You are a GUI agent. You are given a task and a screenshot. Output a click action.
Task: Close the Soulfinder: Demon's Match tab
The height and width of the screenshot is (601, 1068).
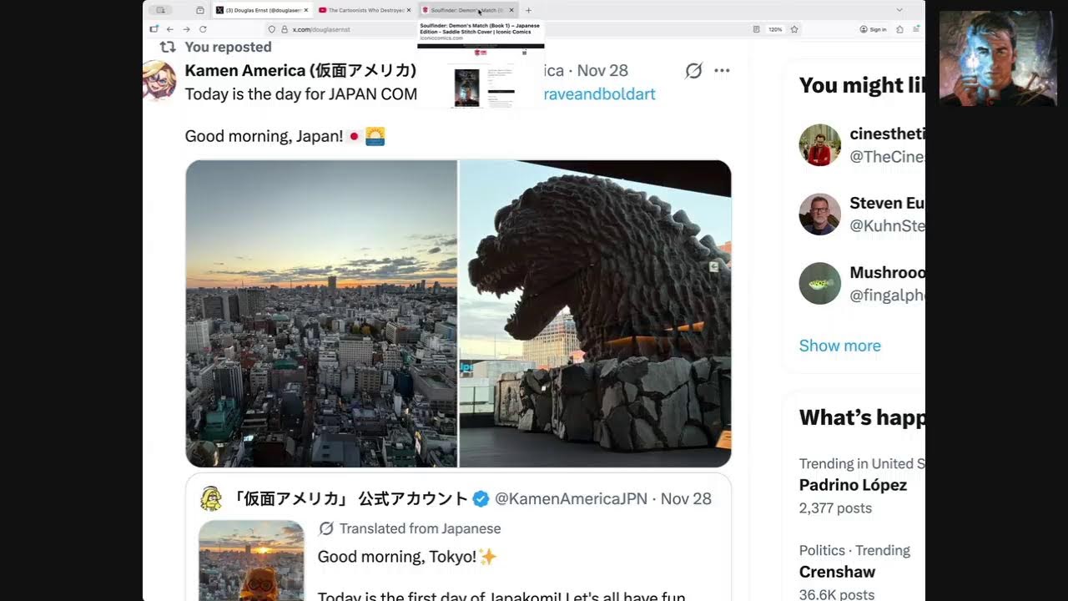tap(511, 10)
